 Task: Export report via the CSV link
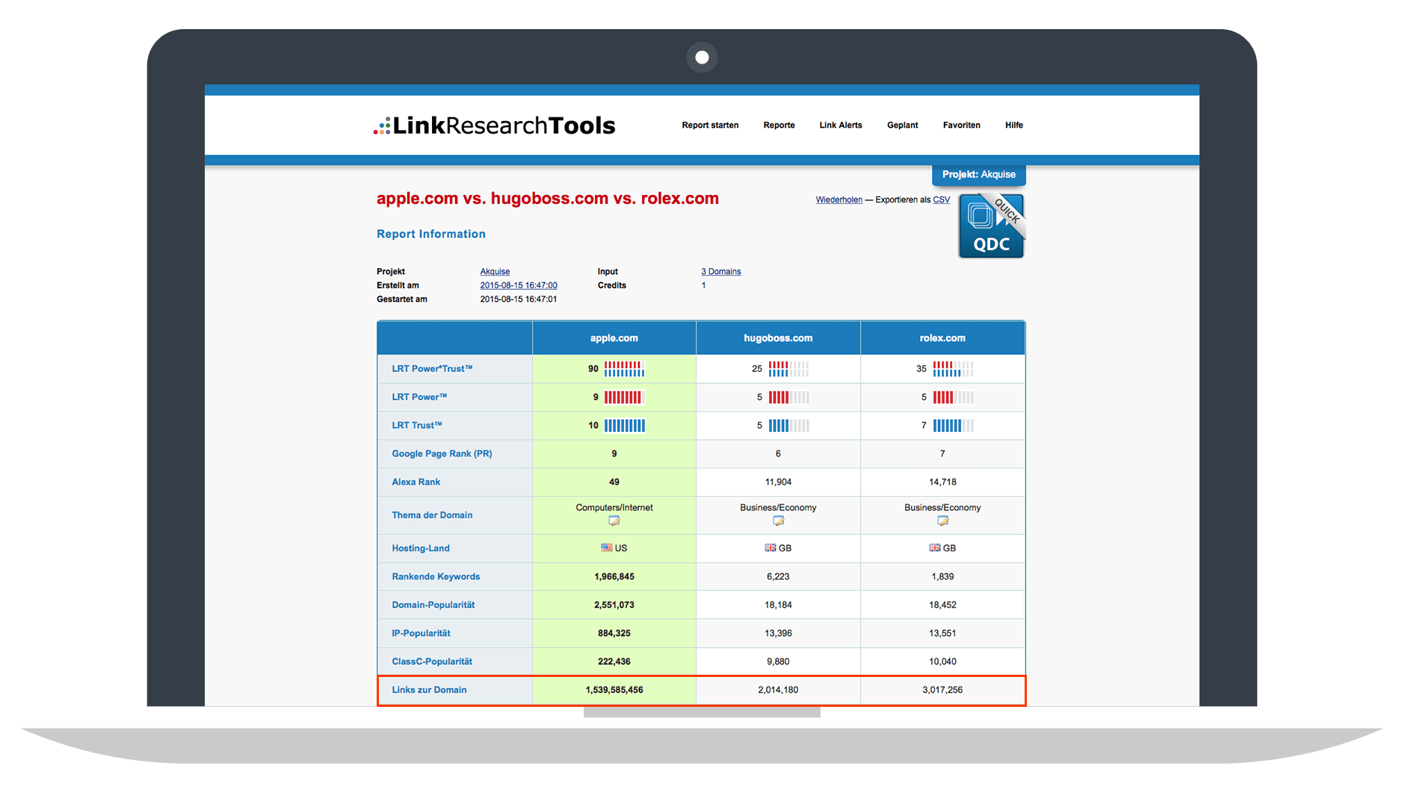[x=942, y=200]
